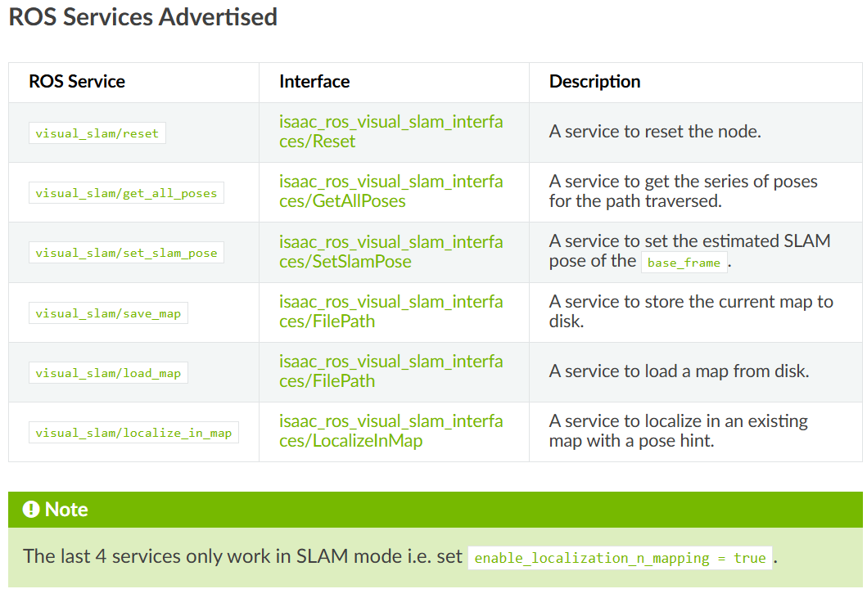Select the visual_slam/reset service code

[x=97, y=133]
